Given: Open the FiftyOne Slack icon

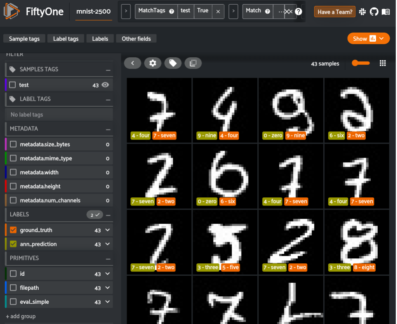Looking at the screenshot, I should coord(362,12).
